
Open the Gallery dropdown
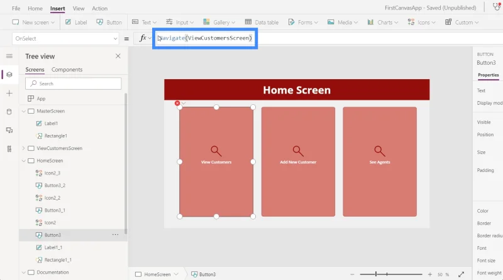(x=219, y=22)
